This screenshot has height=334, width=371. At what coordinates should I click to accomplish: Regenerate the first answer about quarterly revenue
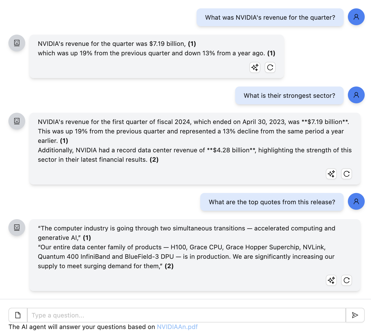[270, 67]
